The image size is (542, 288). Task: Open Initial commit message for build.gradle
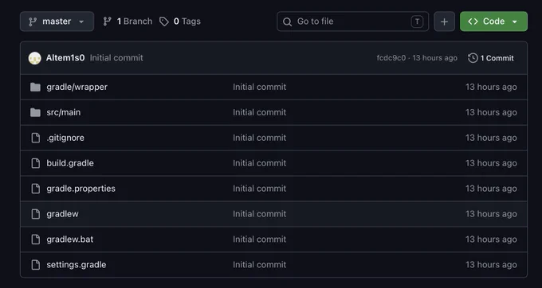tap(260, 163)
